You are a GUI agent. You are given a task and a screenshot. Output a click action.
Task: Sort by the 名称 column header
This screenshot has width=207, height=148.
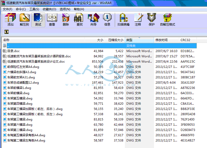coord(43,40)
